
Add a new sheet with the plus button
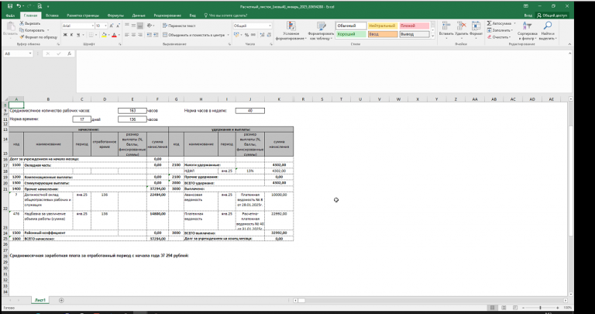coord(61,300)
